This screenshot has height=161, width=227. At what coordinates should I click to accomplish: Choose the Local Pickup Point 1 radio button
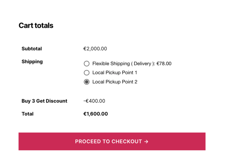[87, 73]
